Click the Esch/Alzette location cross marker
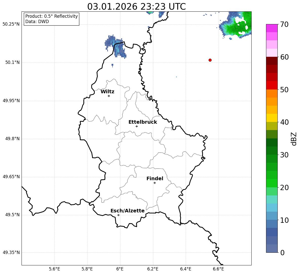This screenshot has height=274, width=300. coord(118,215)
